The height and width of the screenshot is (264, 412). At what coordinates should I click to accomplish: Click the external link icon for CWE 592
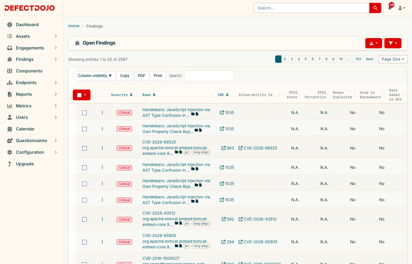pyautogui.click(x=224, y=219)
